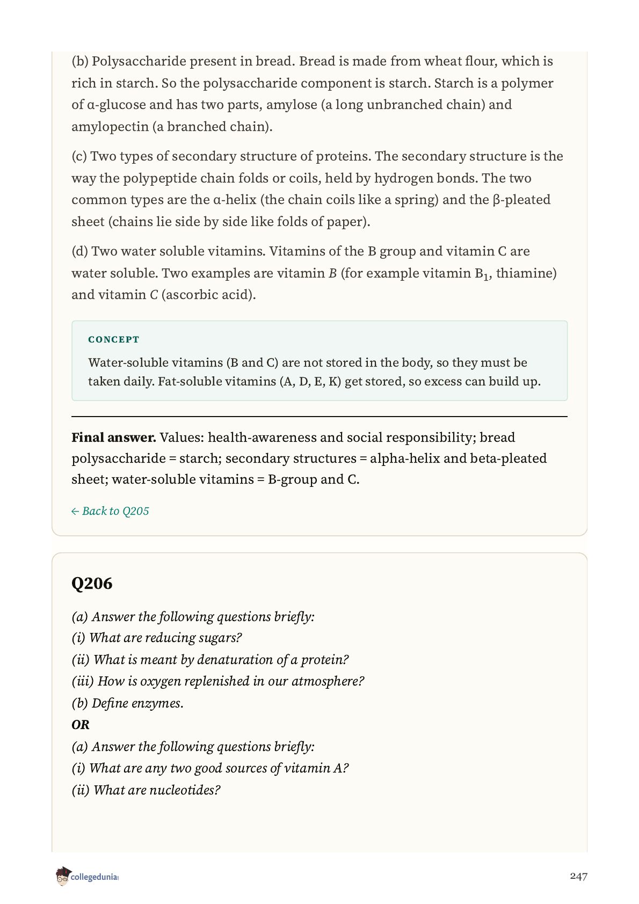Screen dimensions: 639x904
Task: Click paragraph (b) about polysaccharide in bread
Action: click(313, 94)
